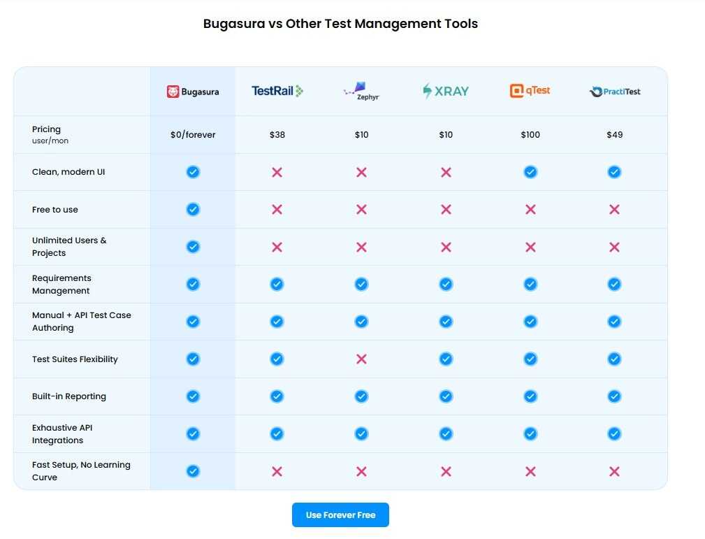This screenshot has width=705, height=539.
Task: Click the $0/forever Bugasura price
Action: pos(193,134)
